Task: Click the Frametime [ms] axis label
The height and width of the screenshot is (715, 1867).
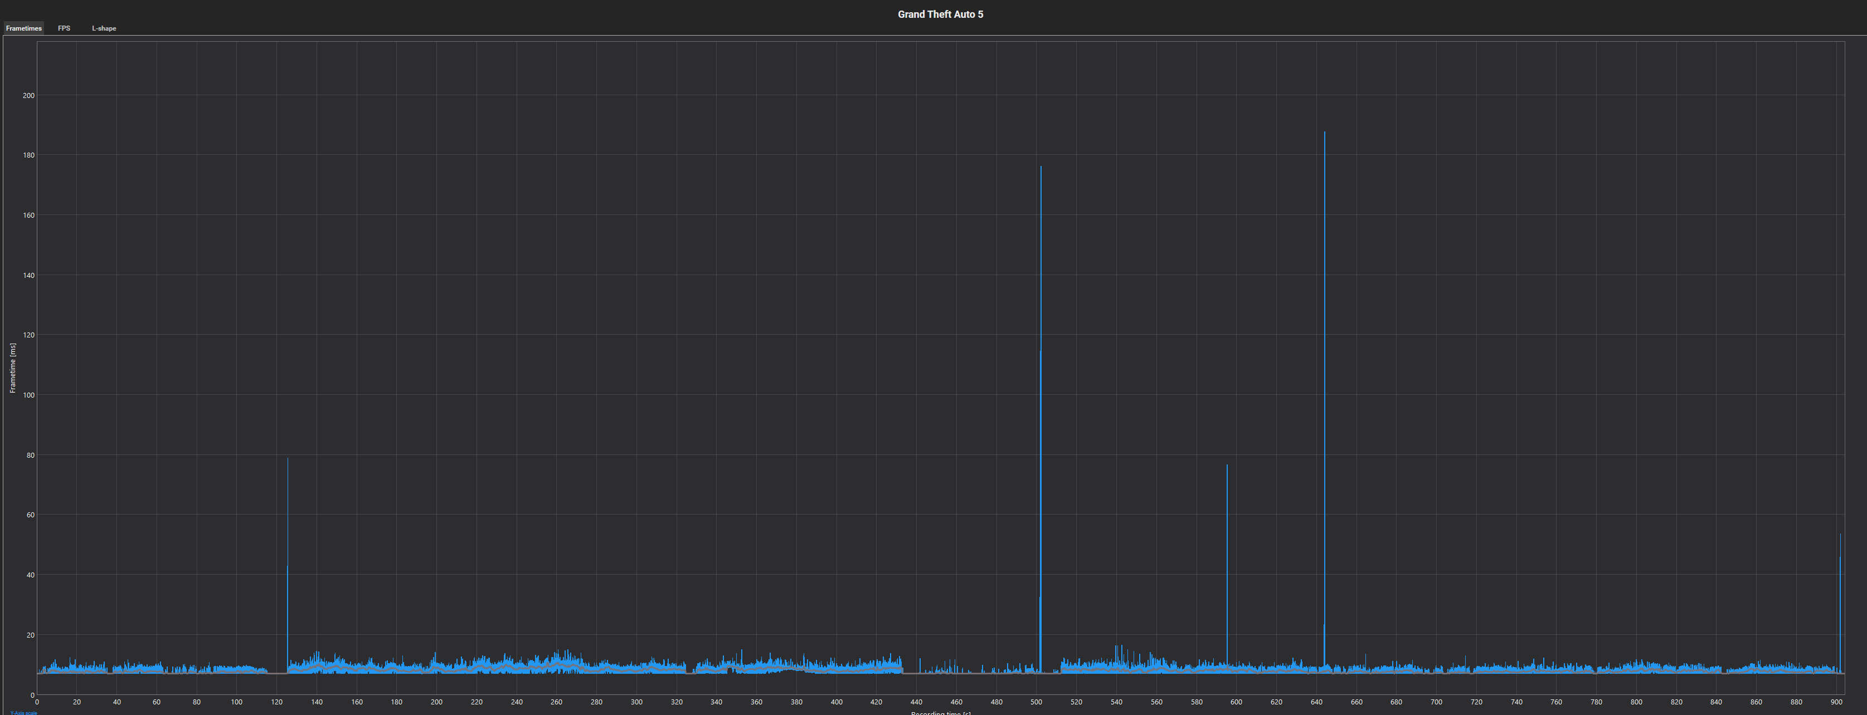Action: (x=12, y=368)
